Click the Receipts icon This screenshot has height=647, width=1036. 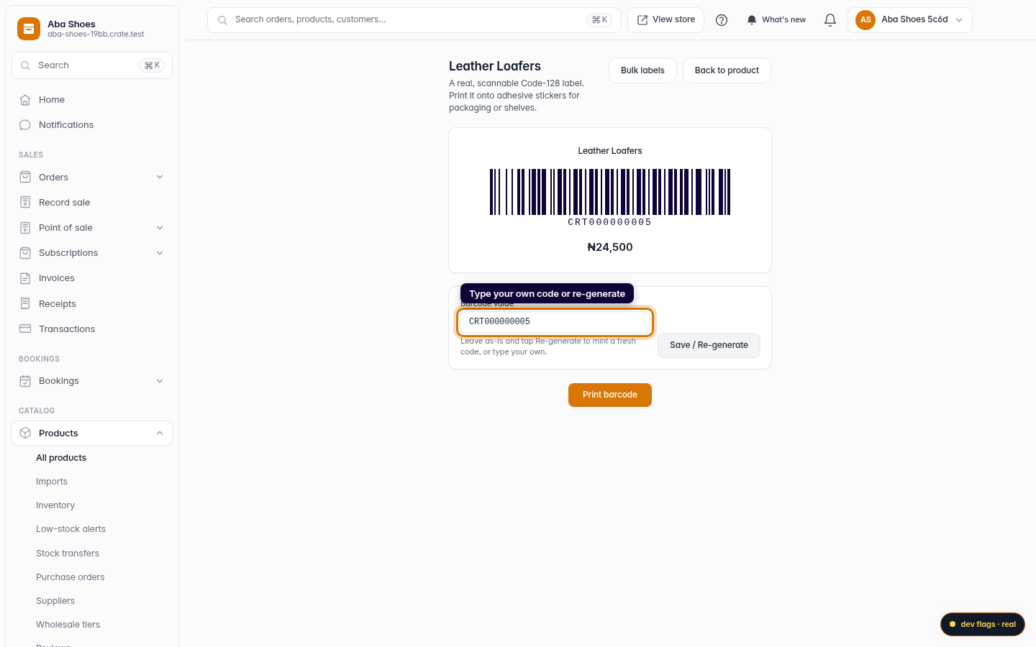click(25, 303)
